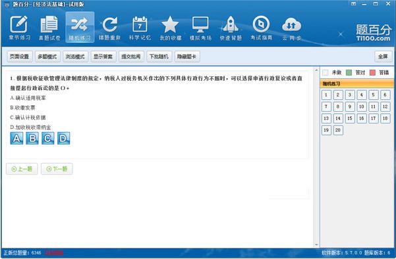Select 随机练习 random practice shuffle icon

click(x=80, y=27)
